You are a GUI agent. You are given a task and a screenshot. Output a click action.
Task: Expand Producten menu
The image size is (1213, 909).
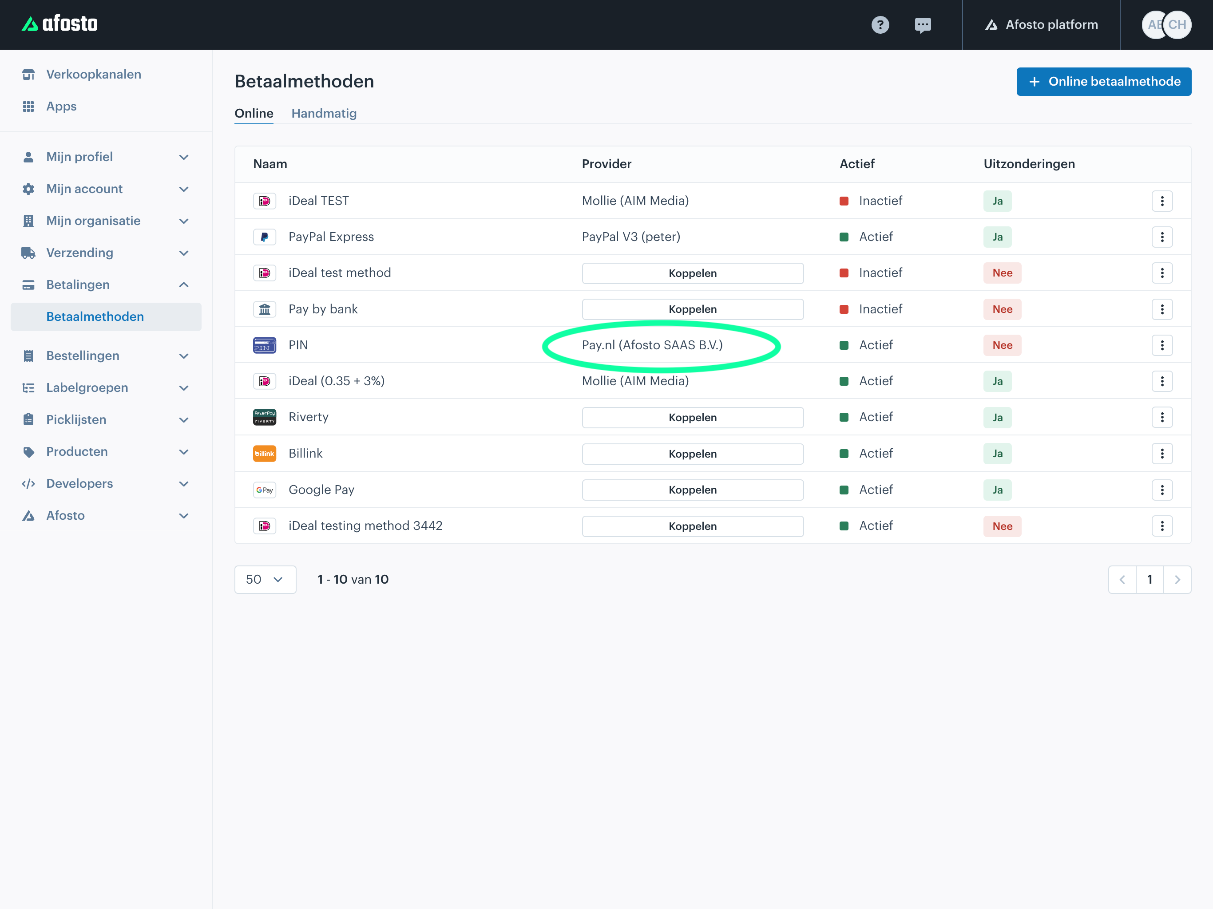coord(106,451)
